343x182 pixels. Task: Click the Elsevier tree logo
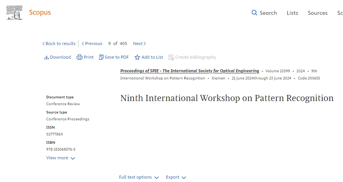(x=14, y=12)
